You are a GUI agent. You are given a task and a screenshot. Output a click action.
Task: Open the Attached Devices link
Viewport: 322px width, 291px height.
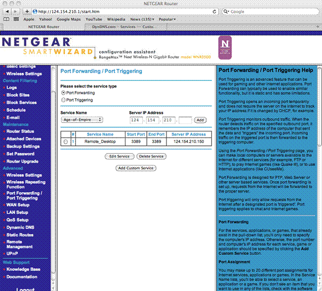24,139
